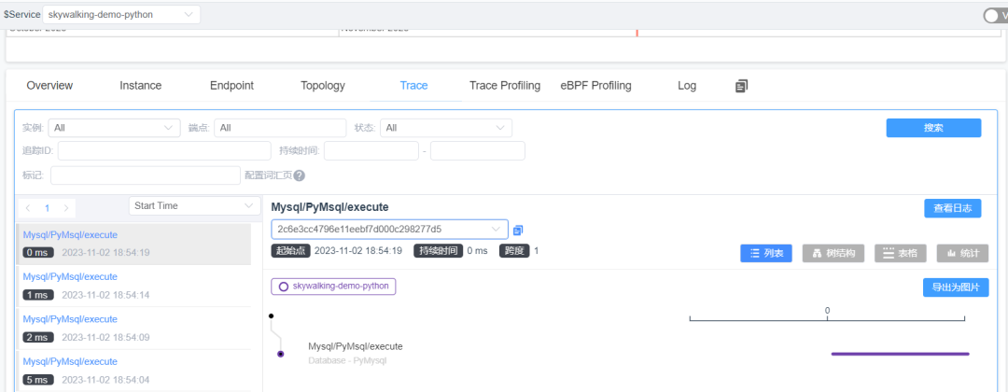Open the Trace Profiling tab
Screen dimensions: 1008x392
coord(505,86)
